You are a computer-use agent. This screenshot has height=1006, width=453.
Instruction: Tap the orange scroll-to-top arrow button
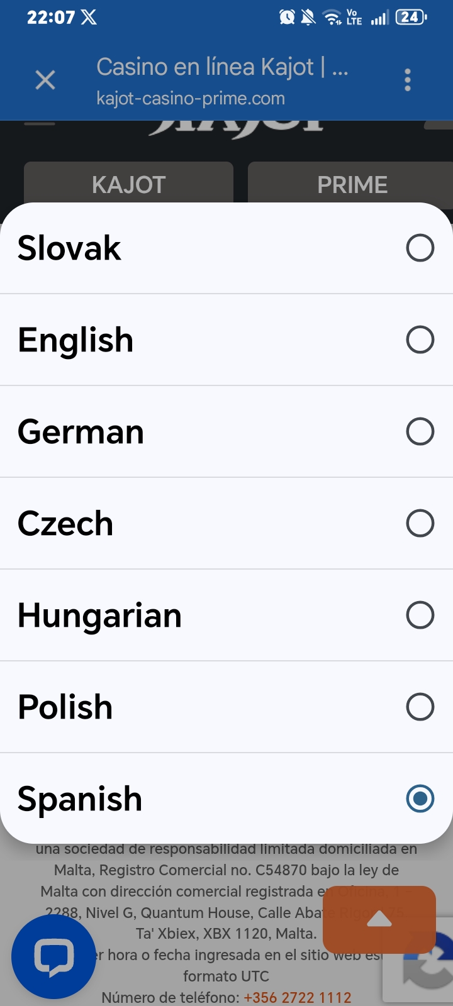379,920
